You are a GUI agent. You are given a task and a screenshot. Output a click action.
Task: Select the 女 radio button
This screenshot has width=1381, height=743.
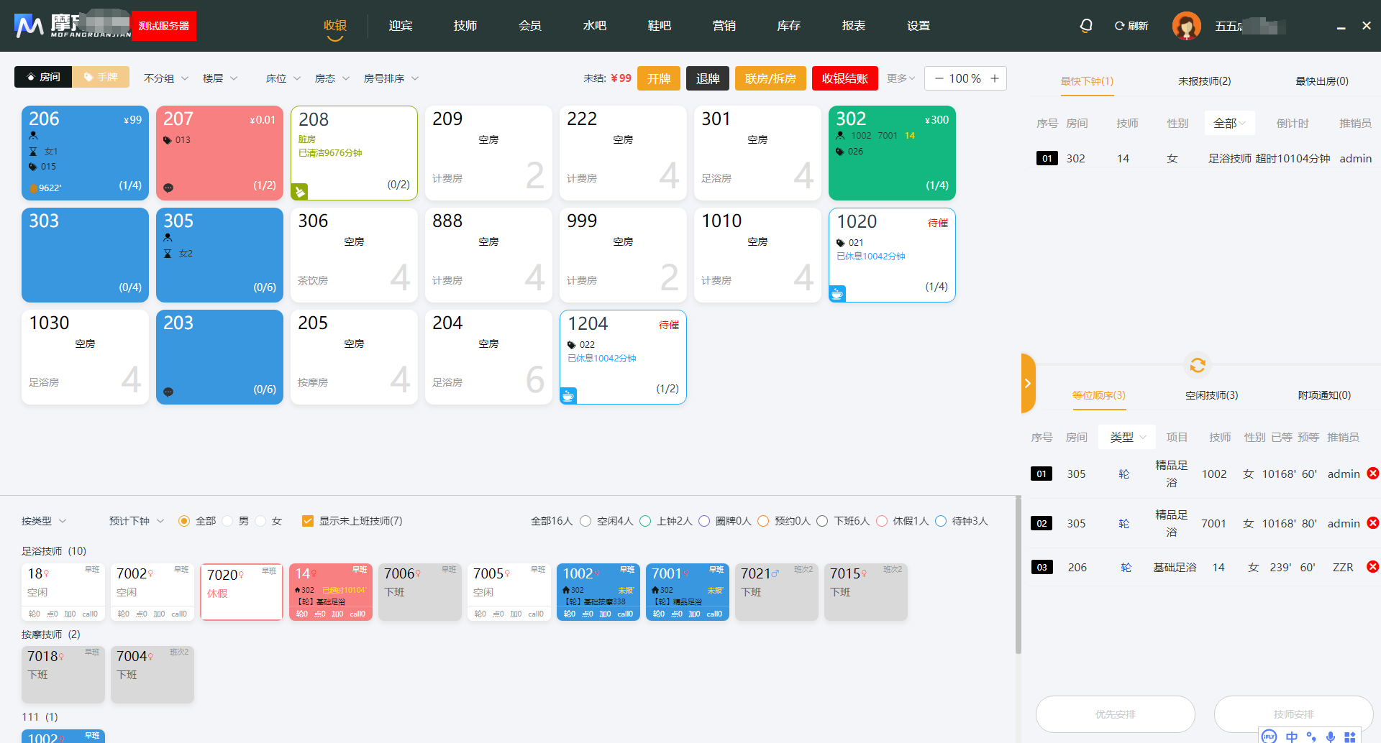pyautogui.click(x=260, y=521)
